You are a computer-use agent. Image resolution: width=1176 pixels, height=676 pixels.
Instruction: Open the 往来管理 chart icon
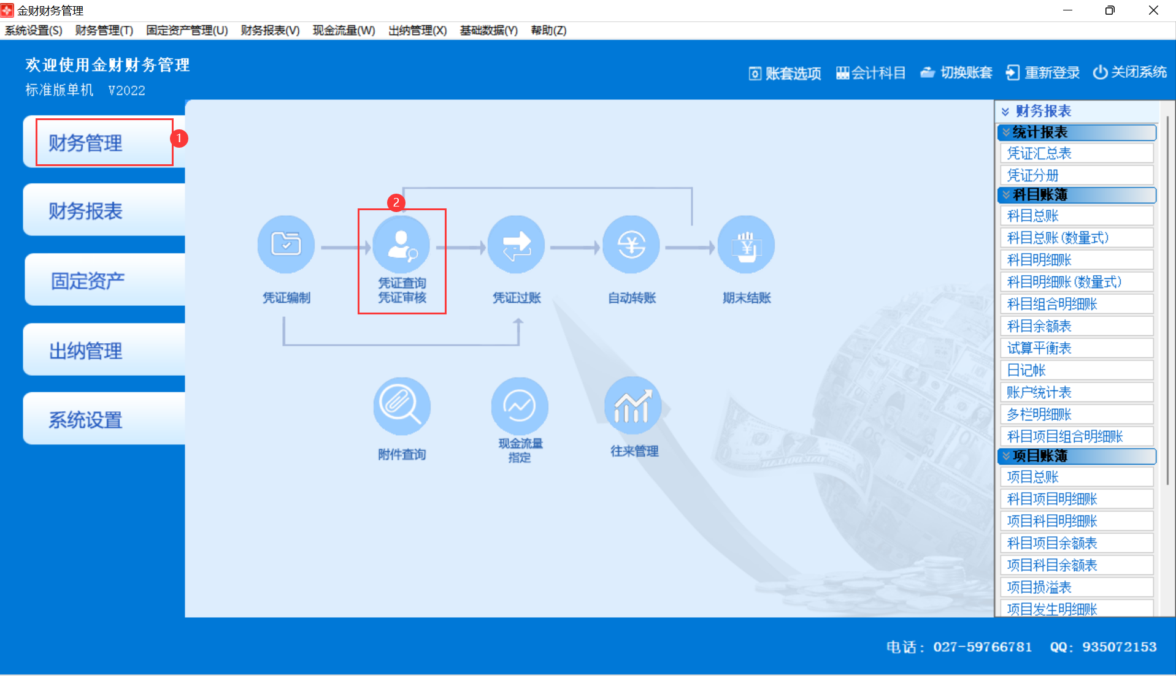(634, 406)
